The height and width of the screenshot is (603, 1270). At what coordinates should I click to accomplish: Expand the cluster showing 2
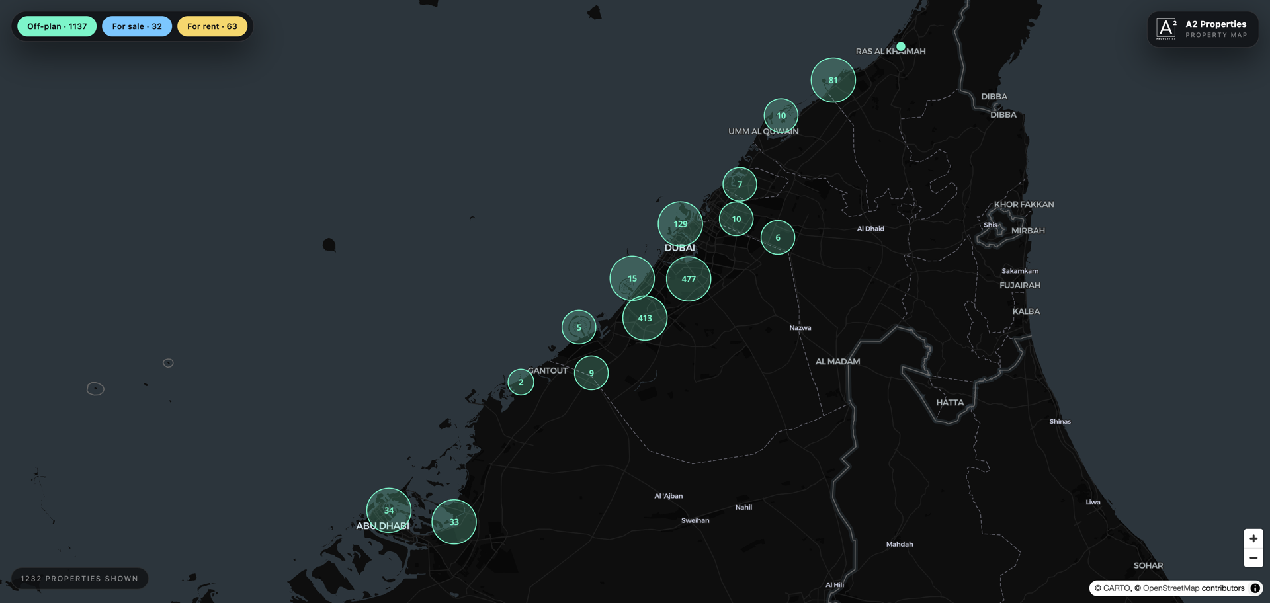[x=521, y=382]
